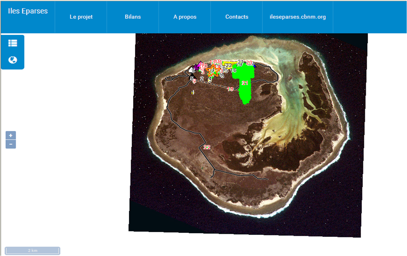Click the red 19 label on dotted path
This screenshot has width=407, height=256.
[230, 89]
